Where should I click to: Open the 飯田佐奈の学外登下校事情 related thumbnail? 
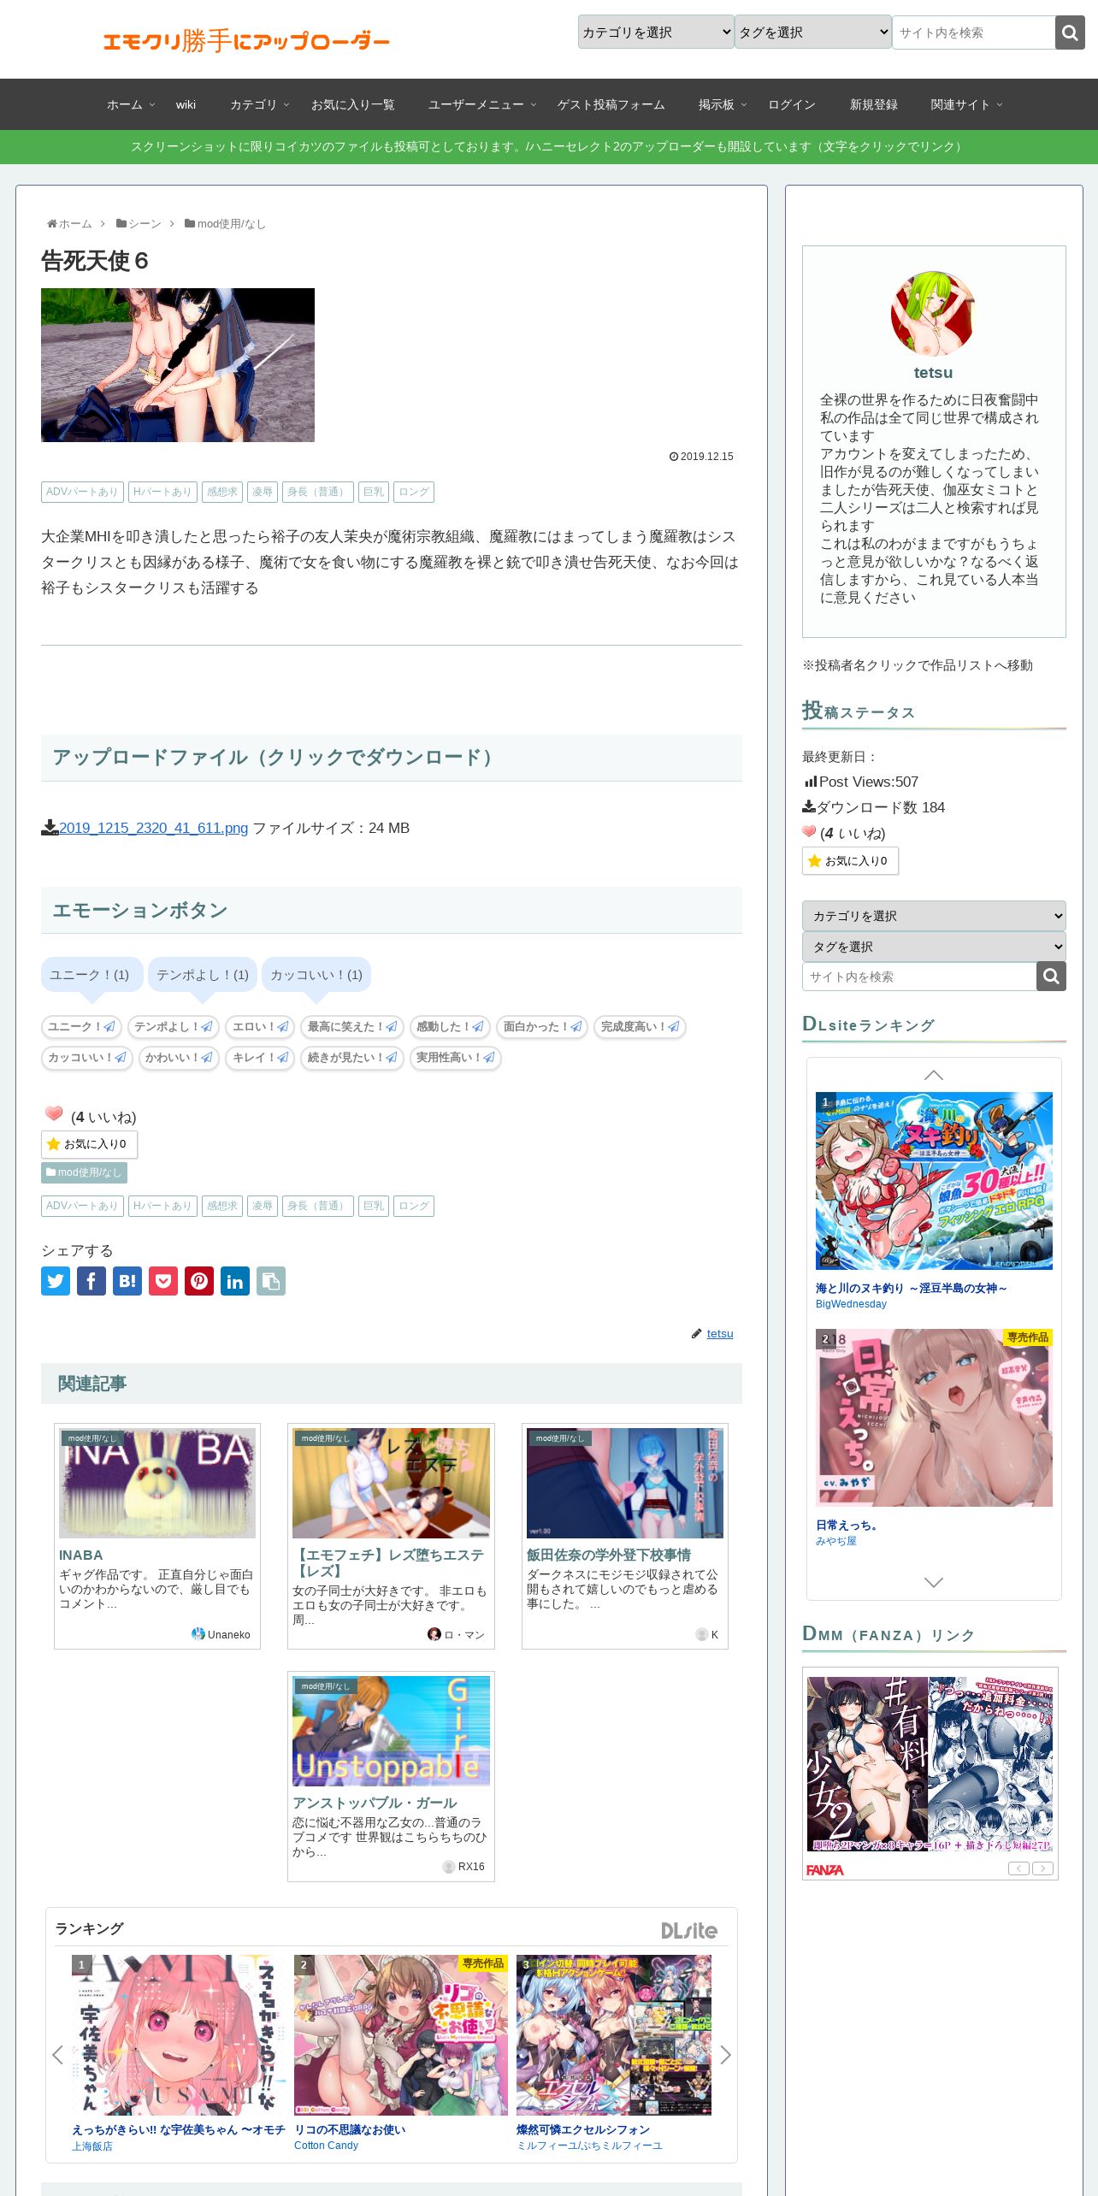pos(625,1483)
